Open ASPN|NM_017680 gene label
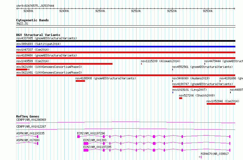Viewport: 243px width, 160px height. (x=28, y=140)
